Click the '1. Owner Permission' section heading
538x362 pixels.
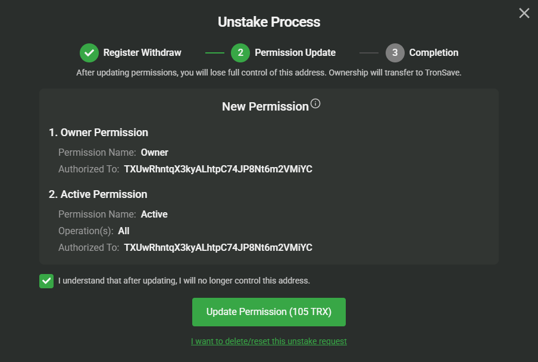tap(98, 133)
